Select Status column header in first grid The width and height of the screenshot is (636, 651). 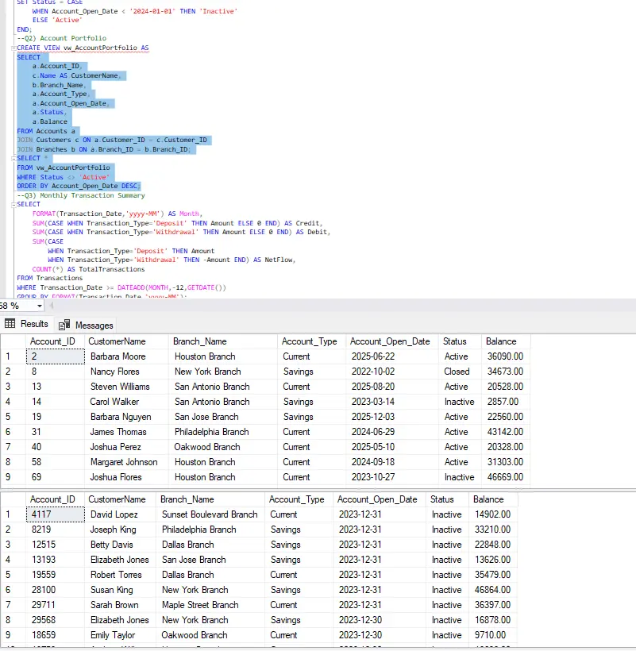[460, 341]
